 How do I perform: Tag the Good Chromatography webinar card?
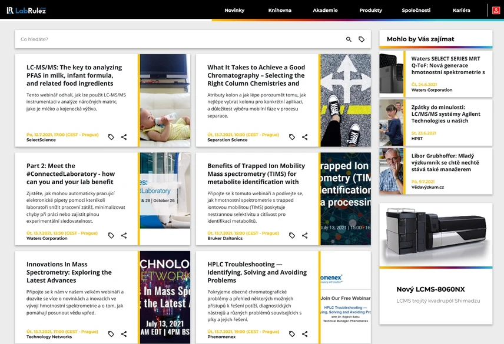292,137
